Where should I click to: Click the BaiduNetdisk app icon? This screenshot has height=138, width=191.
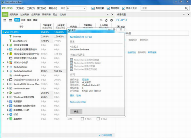(11, 67)
